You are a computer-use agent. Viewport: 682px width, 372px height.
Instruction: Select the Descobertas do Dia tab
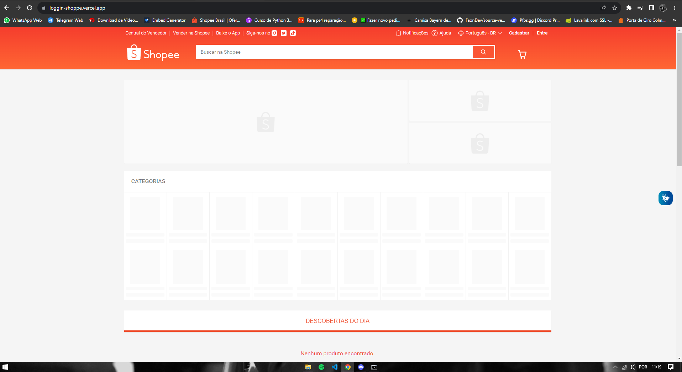(x=337, y=320)
